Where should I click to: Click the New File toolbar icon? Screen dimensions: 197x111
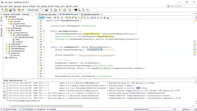[3, 10]
